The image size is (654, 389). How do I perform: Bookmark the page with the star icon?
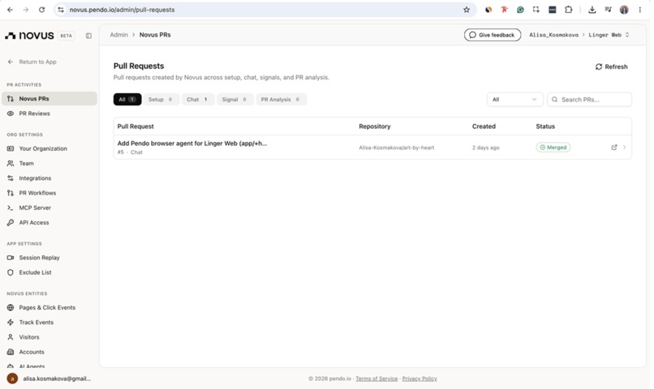coord(467,10)
